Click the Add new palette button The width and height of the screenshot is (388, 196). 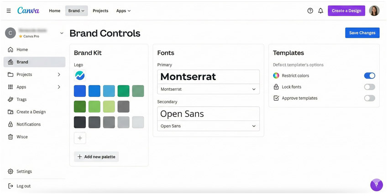click(96, 157)
